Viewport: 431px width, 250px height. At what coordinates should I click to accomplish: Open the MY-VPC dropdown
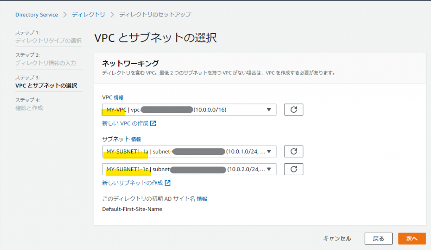pyautogui.click(x=189, y=110)
